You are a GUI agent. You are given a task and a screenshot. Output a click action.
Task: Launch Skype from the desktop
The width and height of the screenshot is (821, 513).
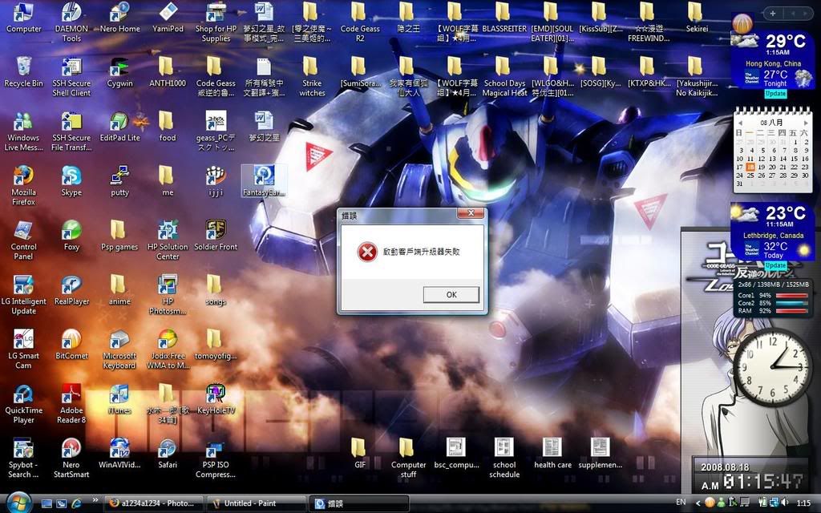71,176
